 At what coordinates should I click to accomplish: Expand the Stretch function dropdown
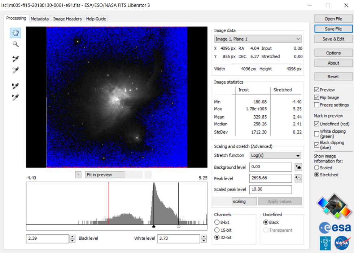pyautogui.click(x=276, y=156)
